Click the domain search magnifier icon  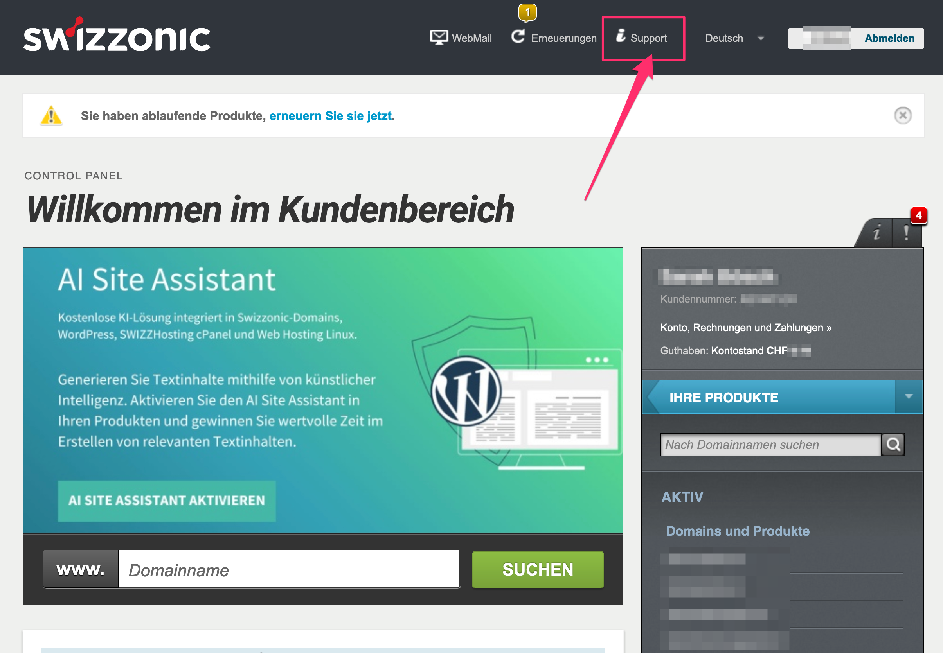[893, 444]
